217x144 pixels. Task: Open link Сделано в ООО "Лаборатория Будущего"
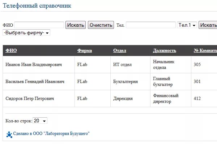pos(51,134)
